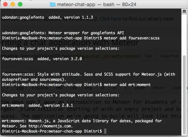Maximize the terminal with the green button
Viewport: 188px width, 137px height.
[x=20, y=4]
